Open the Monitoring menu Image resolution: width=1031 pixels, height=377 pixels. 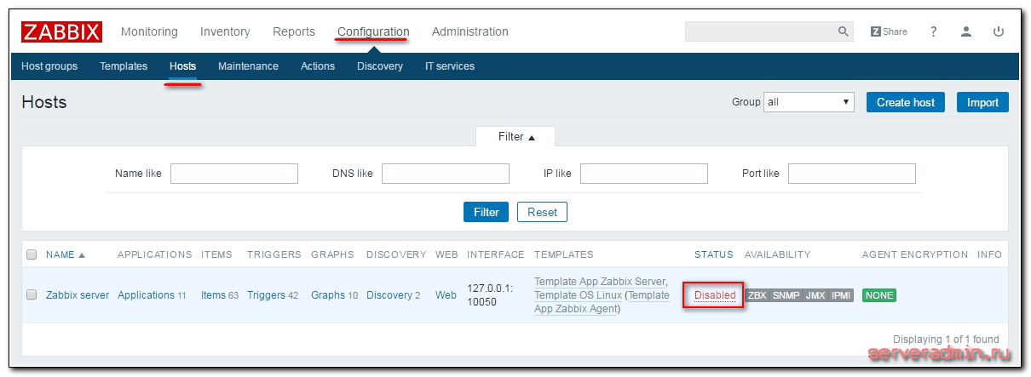click(149, 31)
